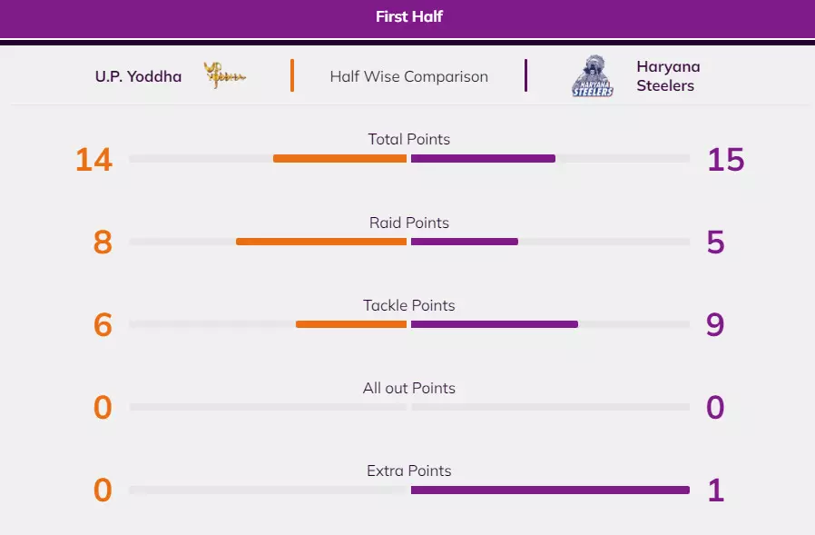Viewport: 815px width, 535px height.
Task: Click the purple Total Points bar
Action: coord(483,158)
